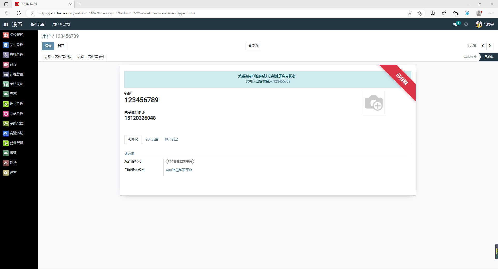The image size is (498, 269).
Task: Open a new browser tab
Action: 79,4
